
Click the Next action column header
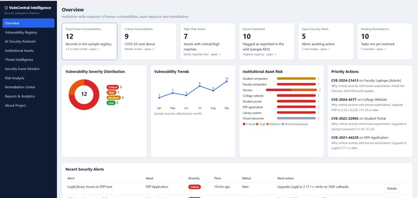pyautogui.click(x=286, y=178)
